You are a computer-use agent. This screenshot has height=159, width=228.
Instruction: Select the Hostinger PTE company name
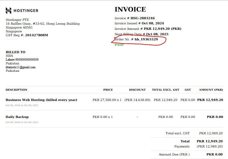coord(17,20)
